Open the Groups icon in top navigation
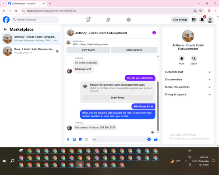 (x=128, y=20)
